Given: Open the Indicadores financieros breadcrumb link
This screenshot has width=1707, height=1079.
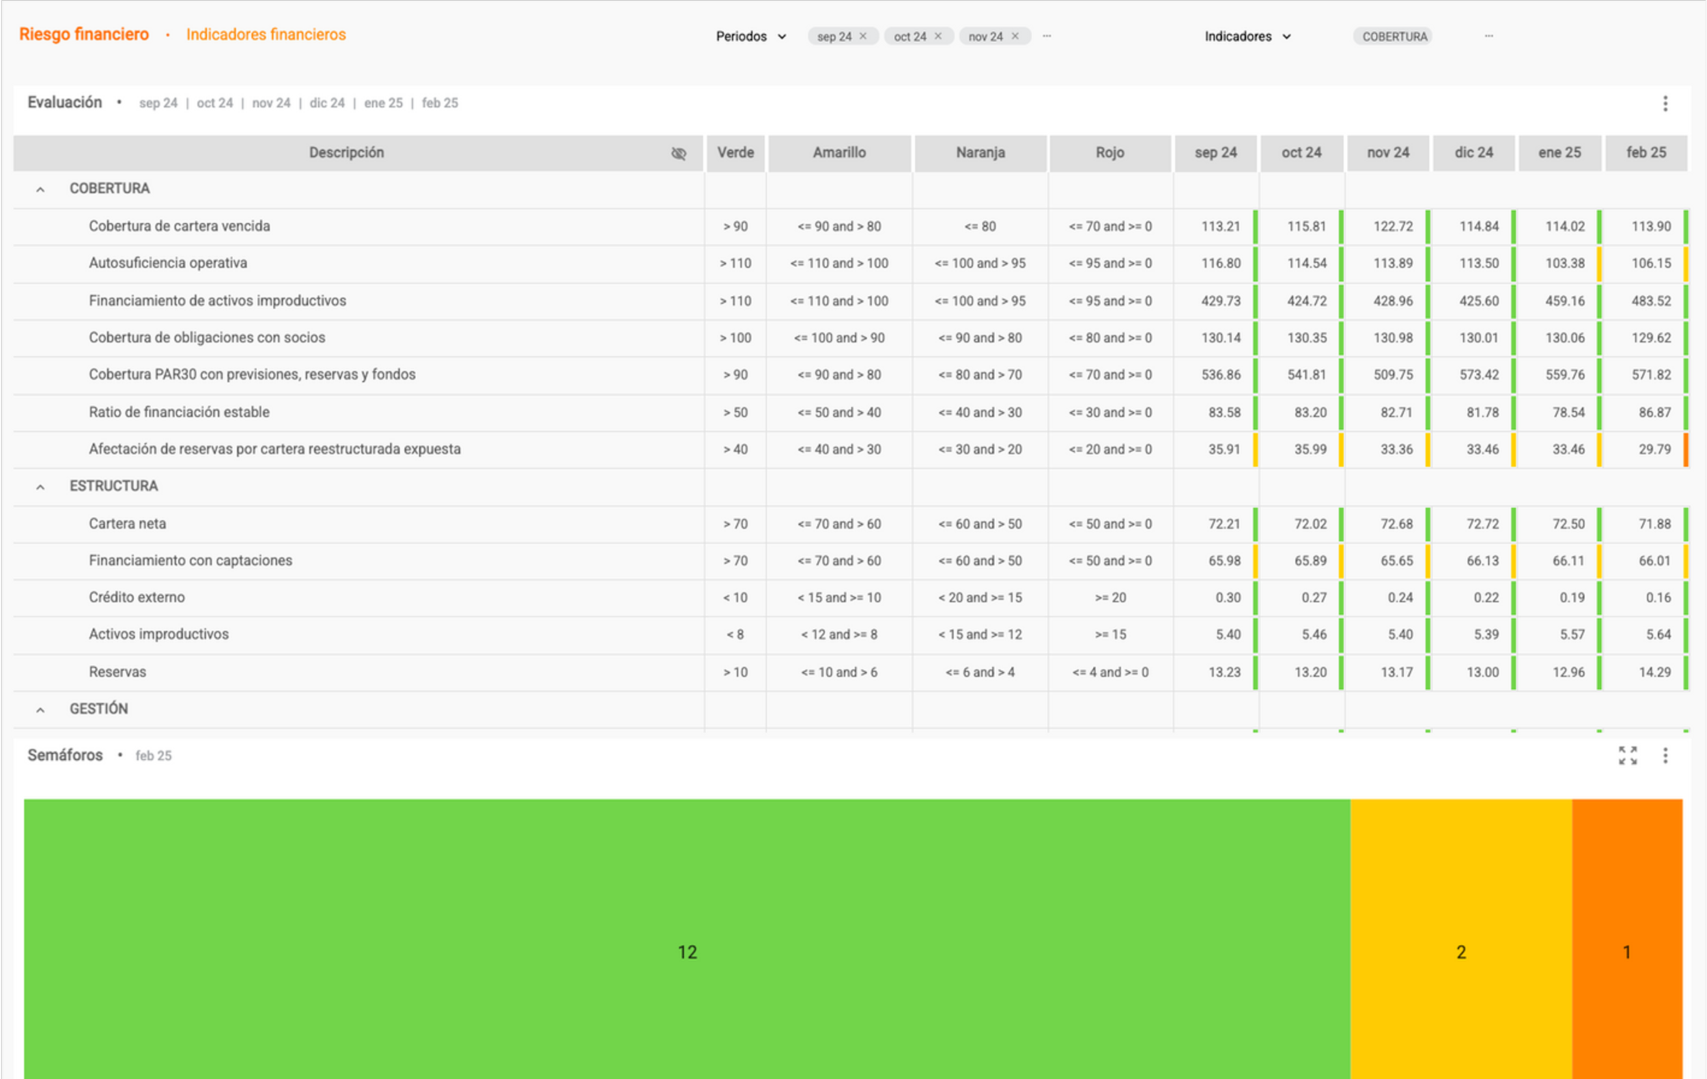Looking at the screenshot, I should click(266, 34).
